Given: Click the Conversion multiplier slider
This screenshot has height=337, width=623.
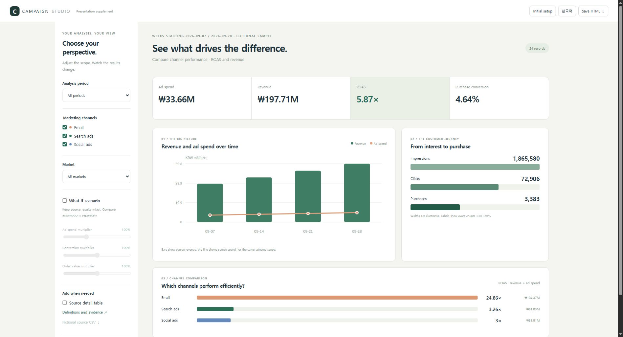Looking at the screenshot, I should pyautogui.click(x=97, y=255).
